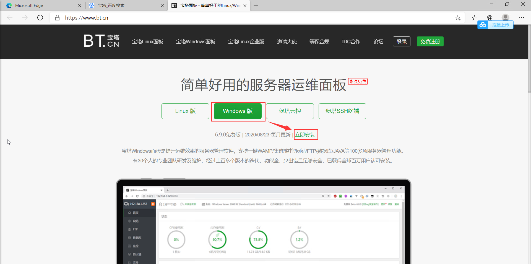Click the green 免费注册 button
The width and height of the screenshot is (531, 264).
point(430,41)
